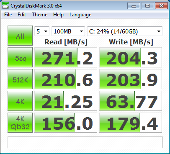Start the 4K QD32 benchmark test
Viewport: 170px width, 154px height.
click(20, 123)
